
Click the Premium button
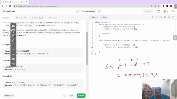coord(148,11)
